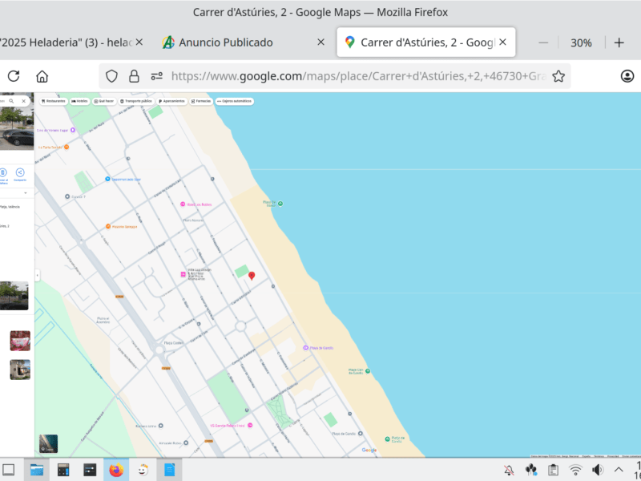The width and height of the screenshot is (641, 481).
Task: Show Qué hacer places
Action: tap(104, 101)
